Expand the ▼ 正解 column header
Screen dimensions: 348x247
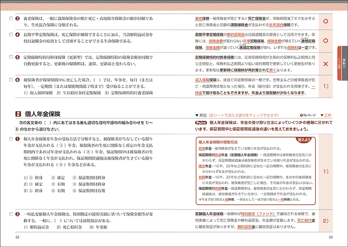(326, 115)
